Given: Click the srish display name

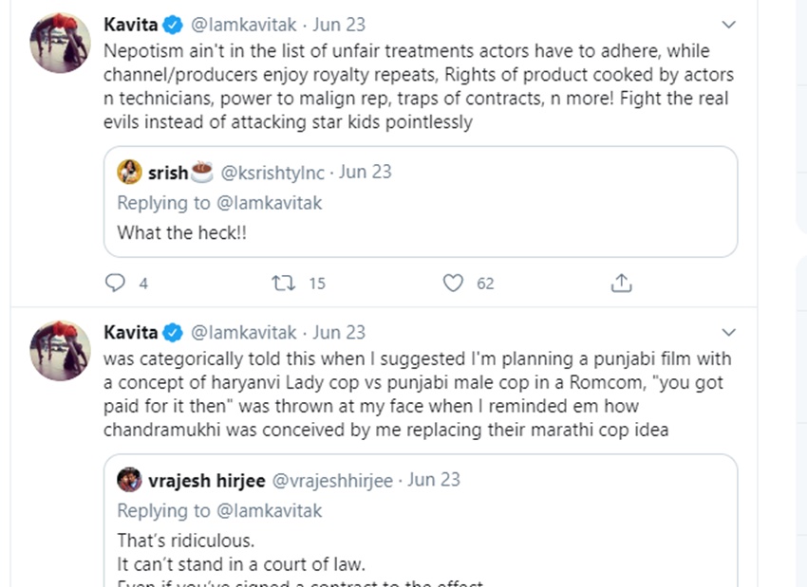Looking at the screenshot, I should [168, 173].
